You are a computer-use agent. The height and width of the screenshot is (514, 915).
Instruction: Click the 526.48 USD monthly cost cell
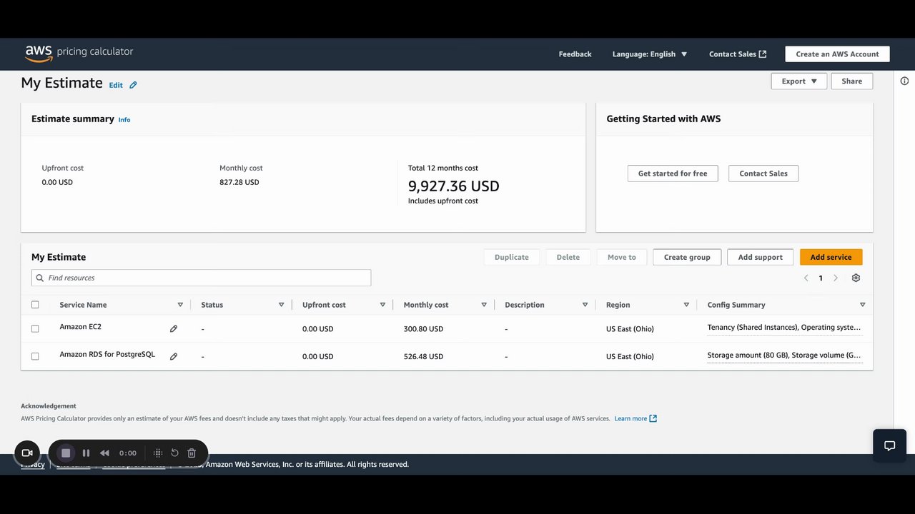click(x=423, y=356)
